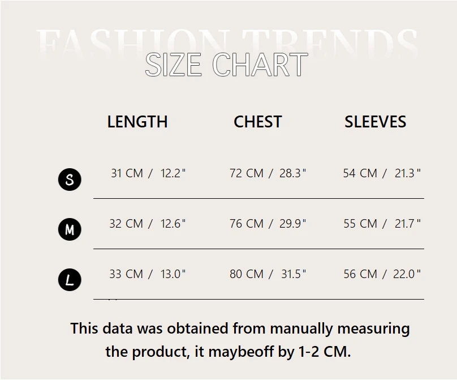Image resolution: width=457 pixels, height=380 pixels.
Task: Click the divider line below the S row
Action: point(258,199)
